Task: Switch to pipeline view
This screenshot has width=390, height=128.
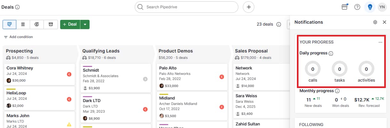Action: pyautogui.click(x=9, y=24)
